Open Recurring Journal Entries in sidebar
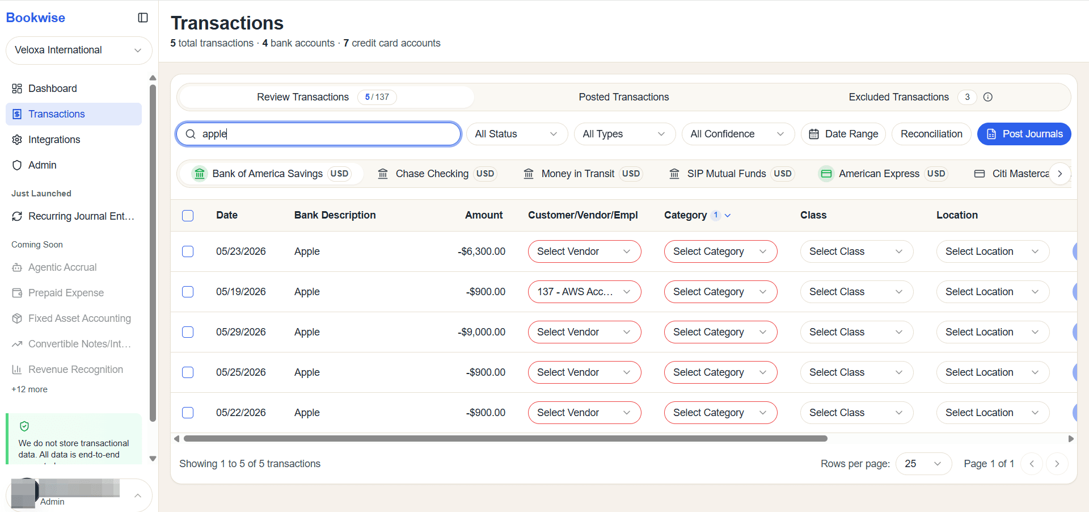Screen dimensions: 1089x512 point(74,216)
